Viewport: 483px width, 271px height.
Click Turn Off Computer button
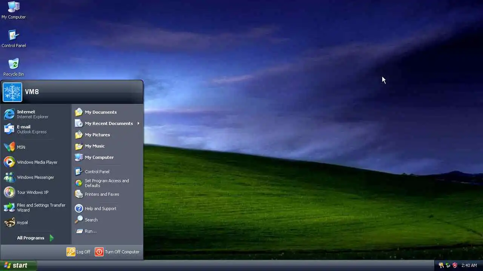(x=117, y=252)
